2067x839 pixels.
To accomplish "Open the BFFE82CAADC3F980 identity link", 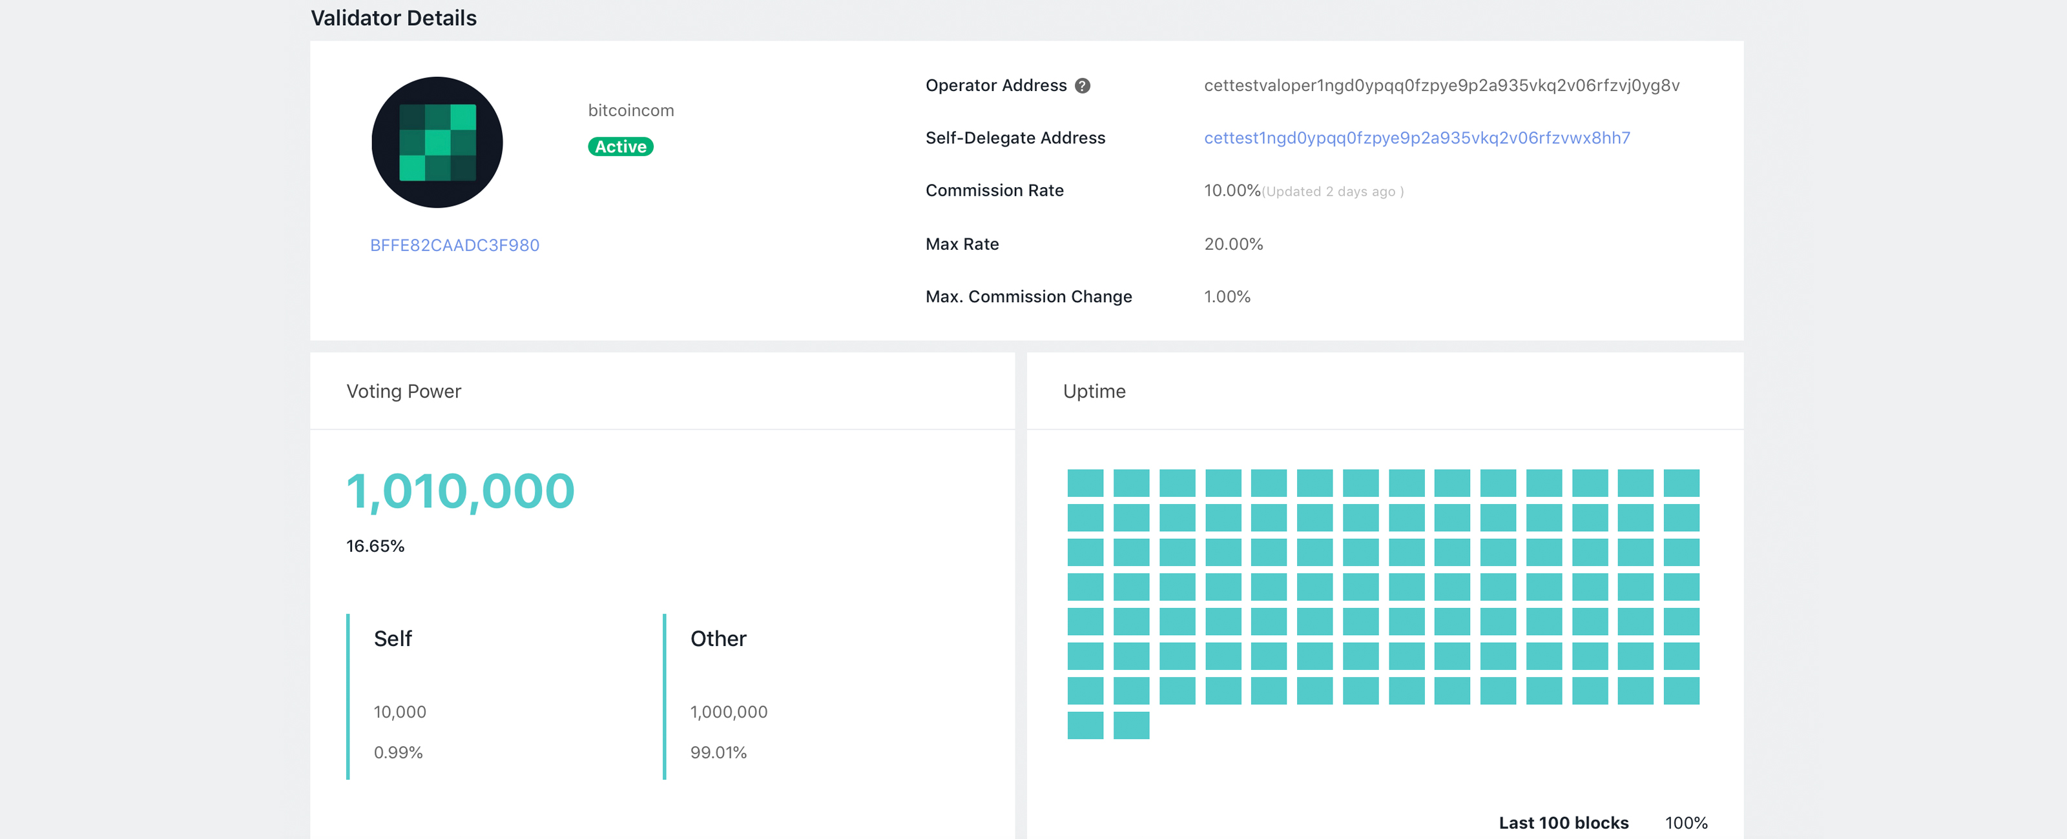I will tap(454, 245).
